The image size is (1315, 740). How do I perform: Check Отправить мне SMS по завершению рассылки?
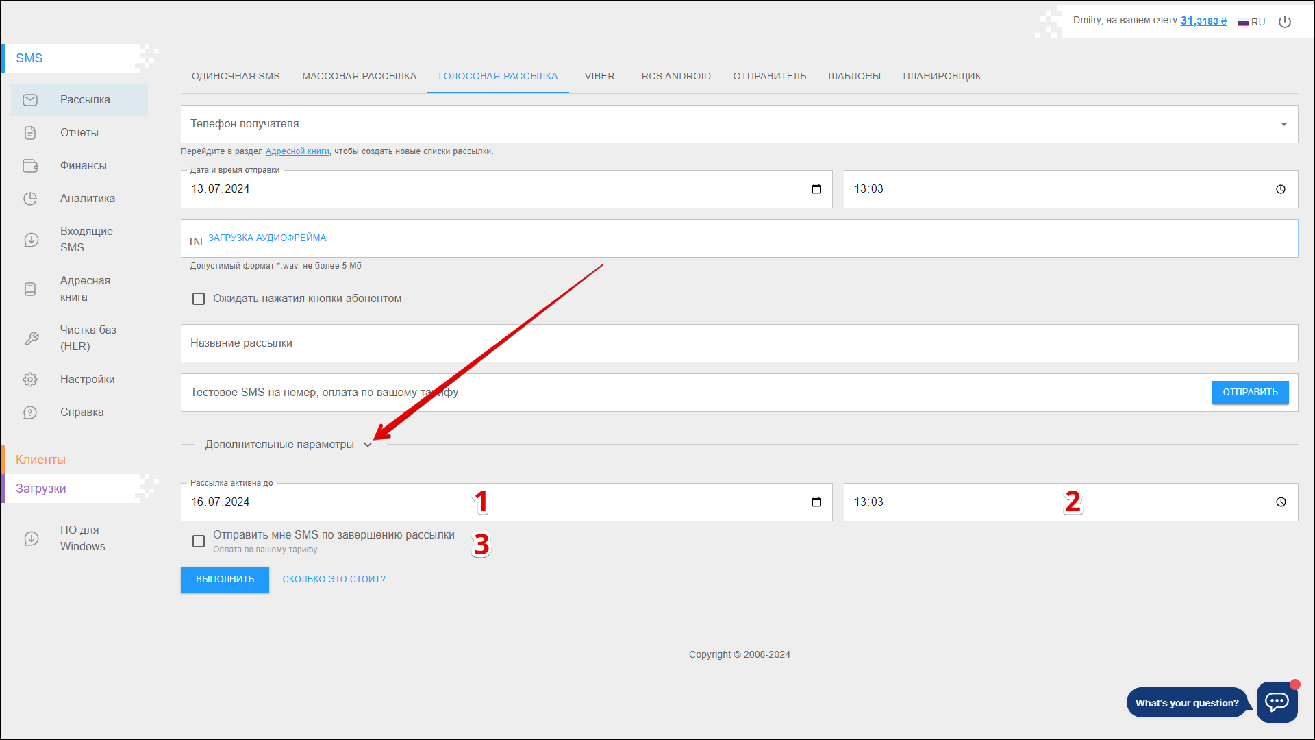tap(199, 541)
